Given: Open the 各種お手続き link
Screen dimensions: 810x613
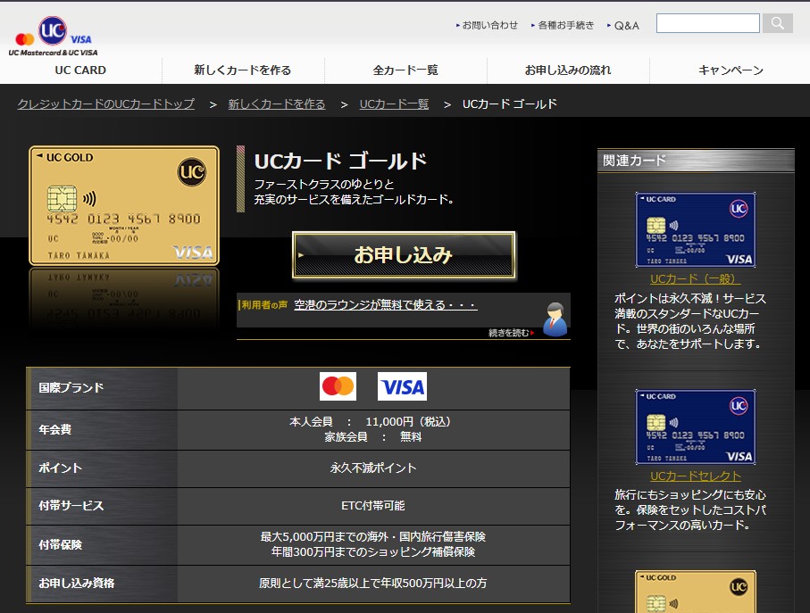Looking at the screenshot, I should click(x=565, y=25).
